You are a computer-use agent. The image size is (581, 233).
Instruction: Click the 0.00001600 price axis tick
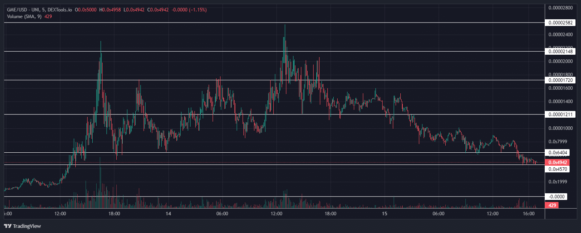coord(560,88)
